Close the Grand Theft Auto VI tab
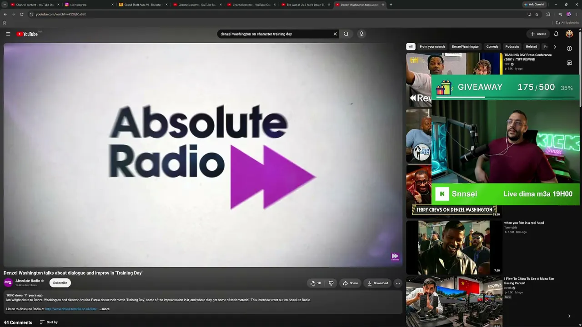Image resolution: width=582 pixels, height=327 pixels. [166, 5]
